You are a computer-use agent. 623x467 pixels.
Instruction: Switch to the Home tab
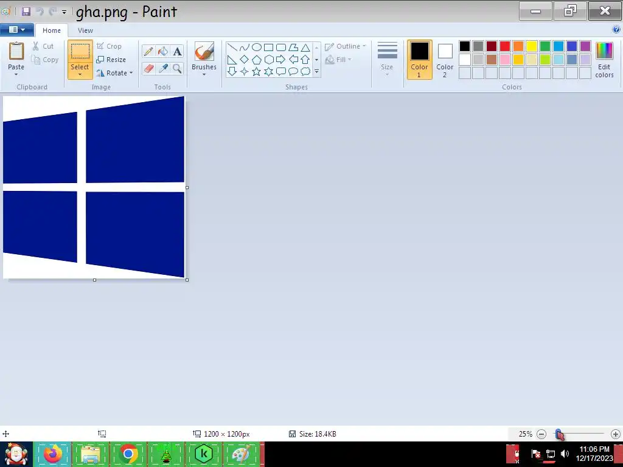point(52,30)
